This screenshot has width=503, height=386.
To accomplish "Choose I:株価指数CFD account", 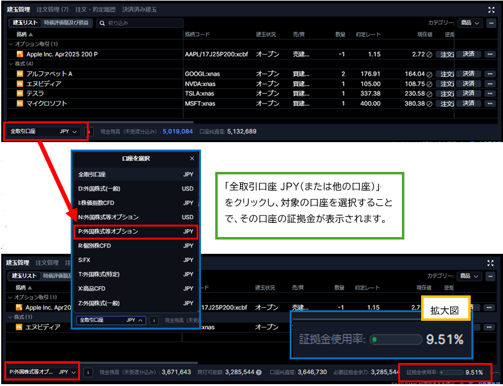I will tap(136, 203).
